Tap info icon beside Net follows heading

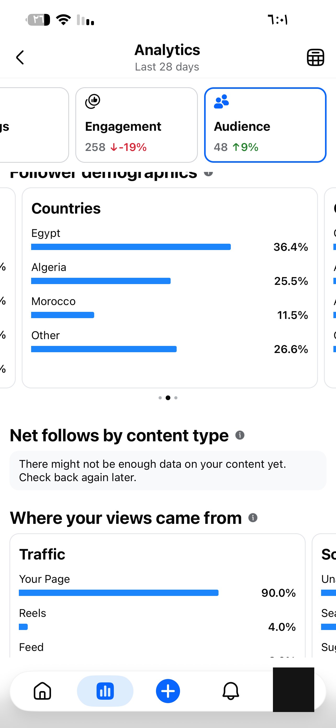(240, 435)
